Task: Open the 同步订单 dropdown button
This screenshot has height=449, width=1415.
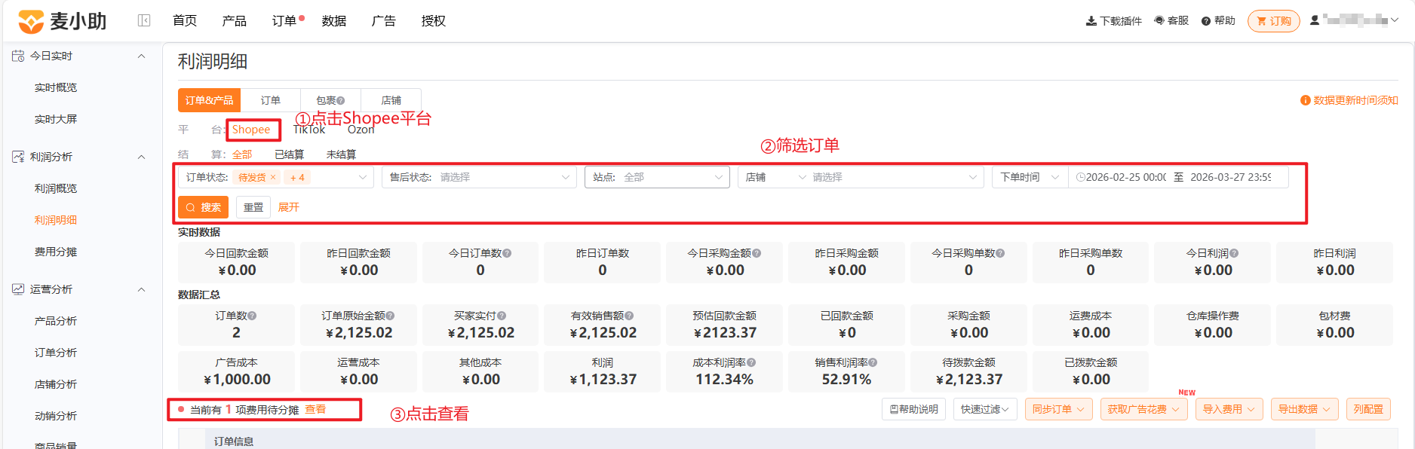Action: point(1058,409)
